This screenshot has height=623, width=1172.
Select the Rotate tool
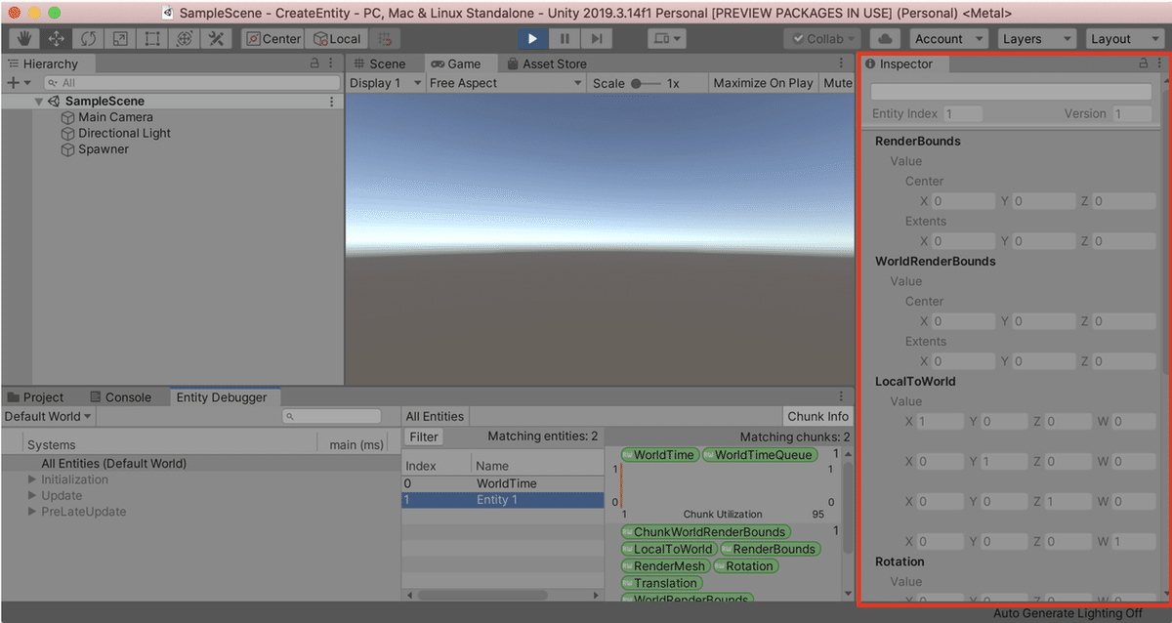coord(88,39)
